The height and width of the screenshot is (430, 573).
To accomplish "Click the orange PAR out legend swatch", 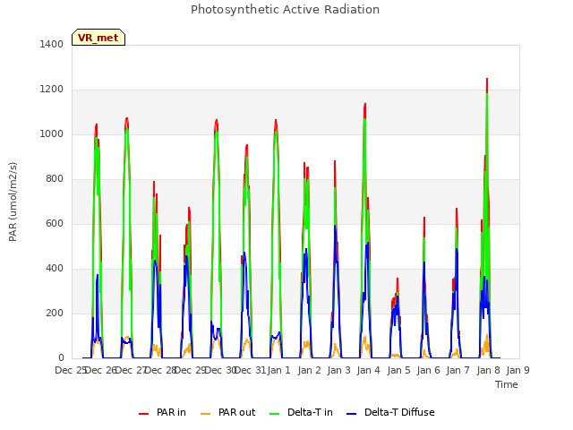I will [x=206, y=414].
